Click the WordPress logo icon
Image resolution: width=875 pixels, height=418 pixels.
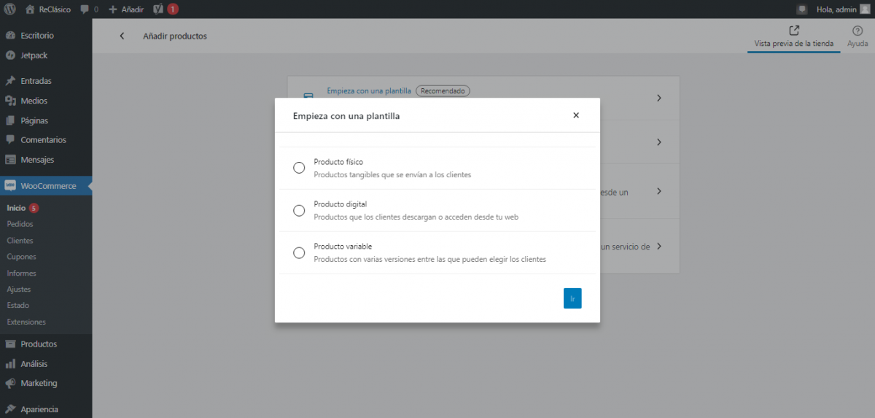pyautogui.click(x=10, y=9)
